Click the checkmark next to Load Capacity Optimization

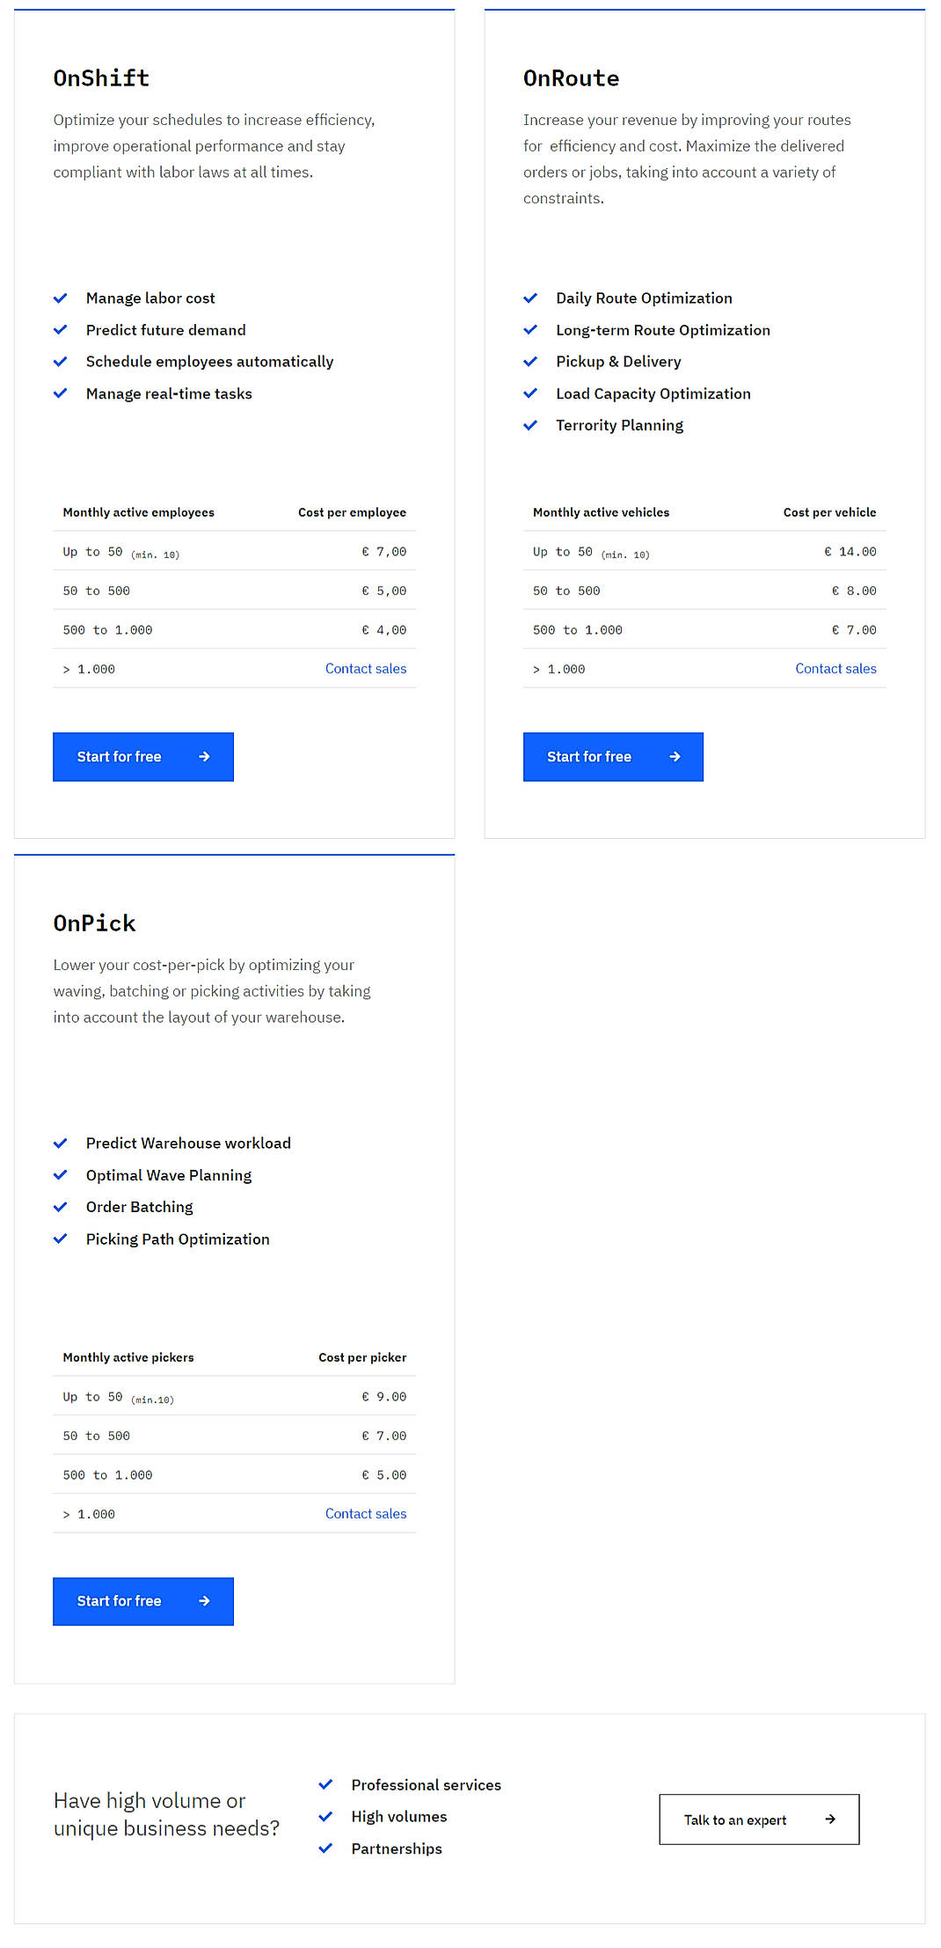[x=531, y=393]
